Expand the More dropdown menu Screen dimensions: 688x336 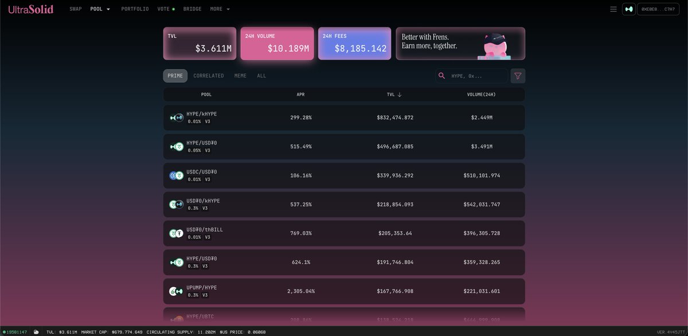[220, 9]
